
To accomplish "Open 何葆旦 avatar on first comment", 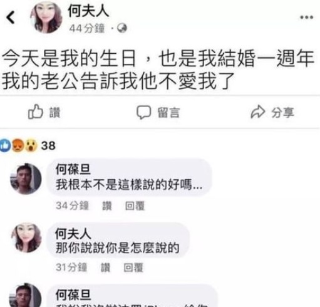I will click(x=26, y=179).
